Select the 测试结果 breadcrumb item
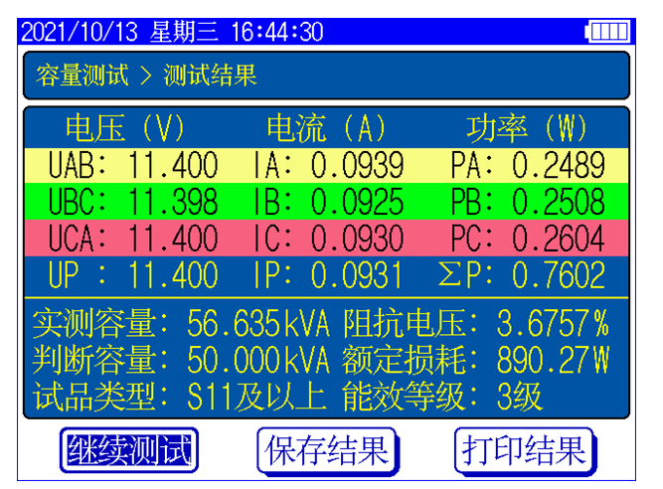Screen dimensions: 663x489 point(210,76)
